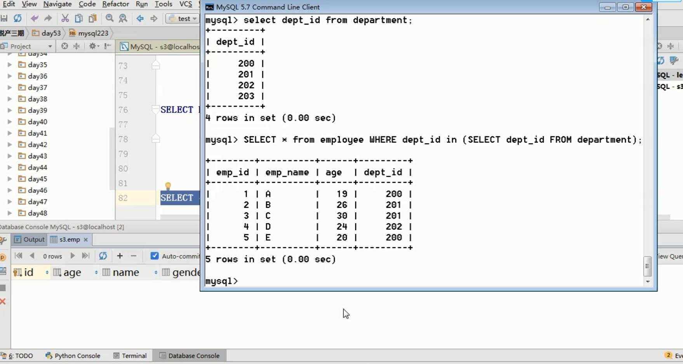
Task: Go to next page of rows
Action: 72,256
